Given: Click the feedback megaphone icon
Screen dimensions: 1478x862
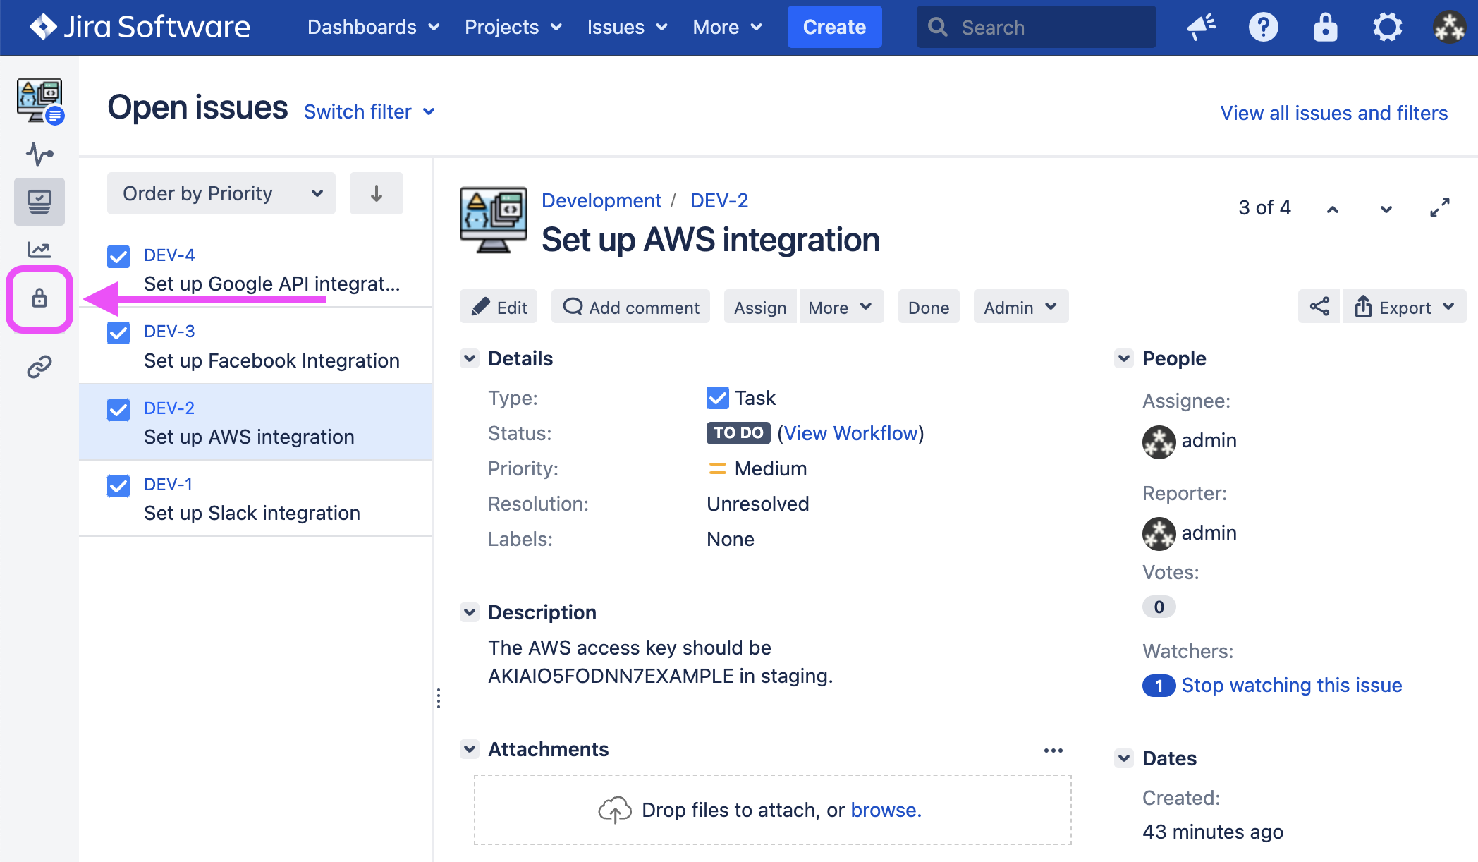Looking at the screenshot, I should pos(1201,28).
